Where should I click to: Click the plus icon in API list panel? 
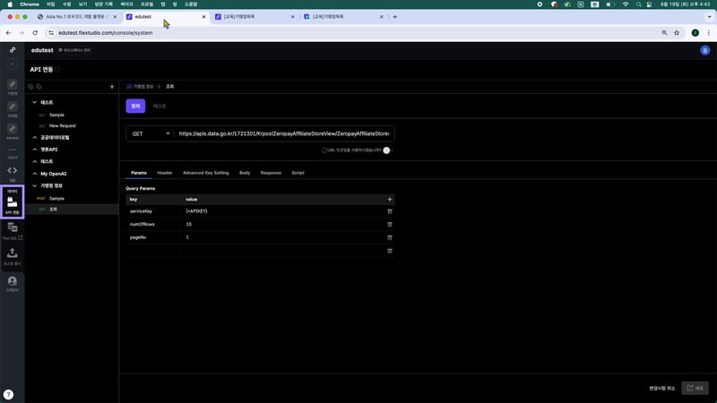(111, 87)
